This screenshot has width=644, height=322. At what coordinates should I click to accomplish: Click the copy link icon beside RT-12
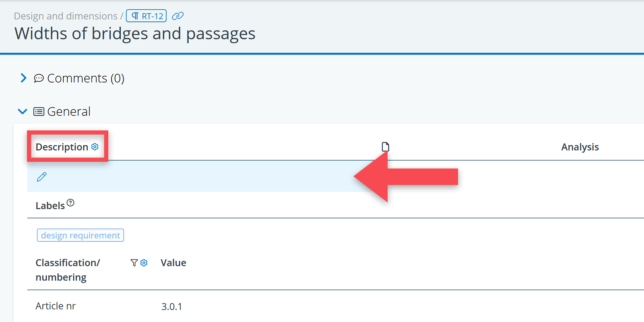tap(178, 16)
